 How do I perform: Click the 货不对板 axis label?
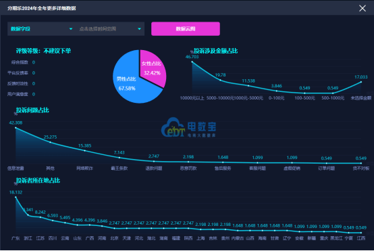(x=361, y=168)
